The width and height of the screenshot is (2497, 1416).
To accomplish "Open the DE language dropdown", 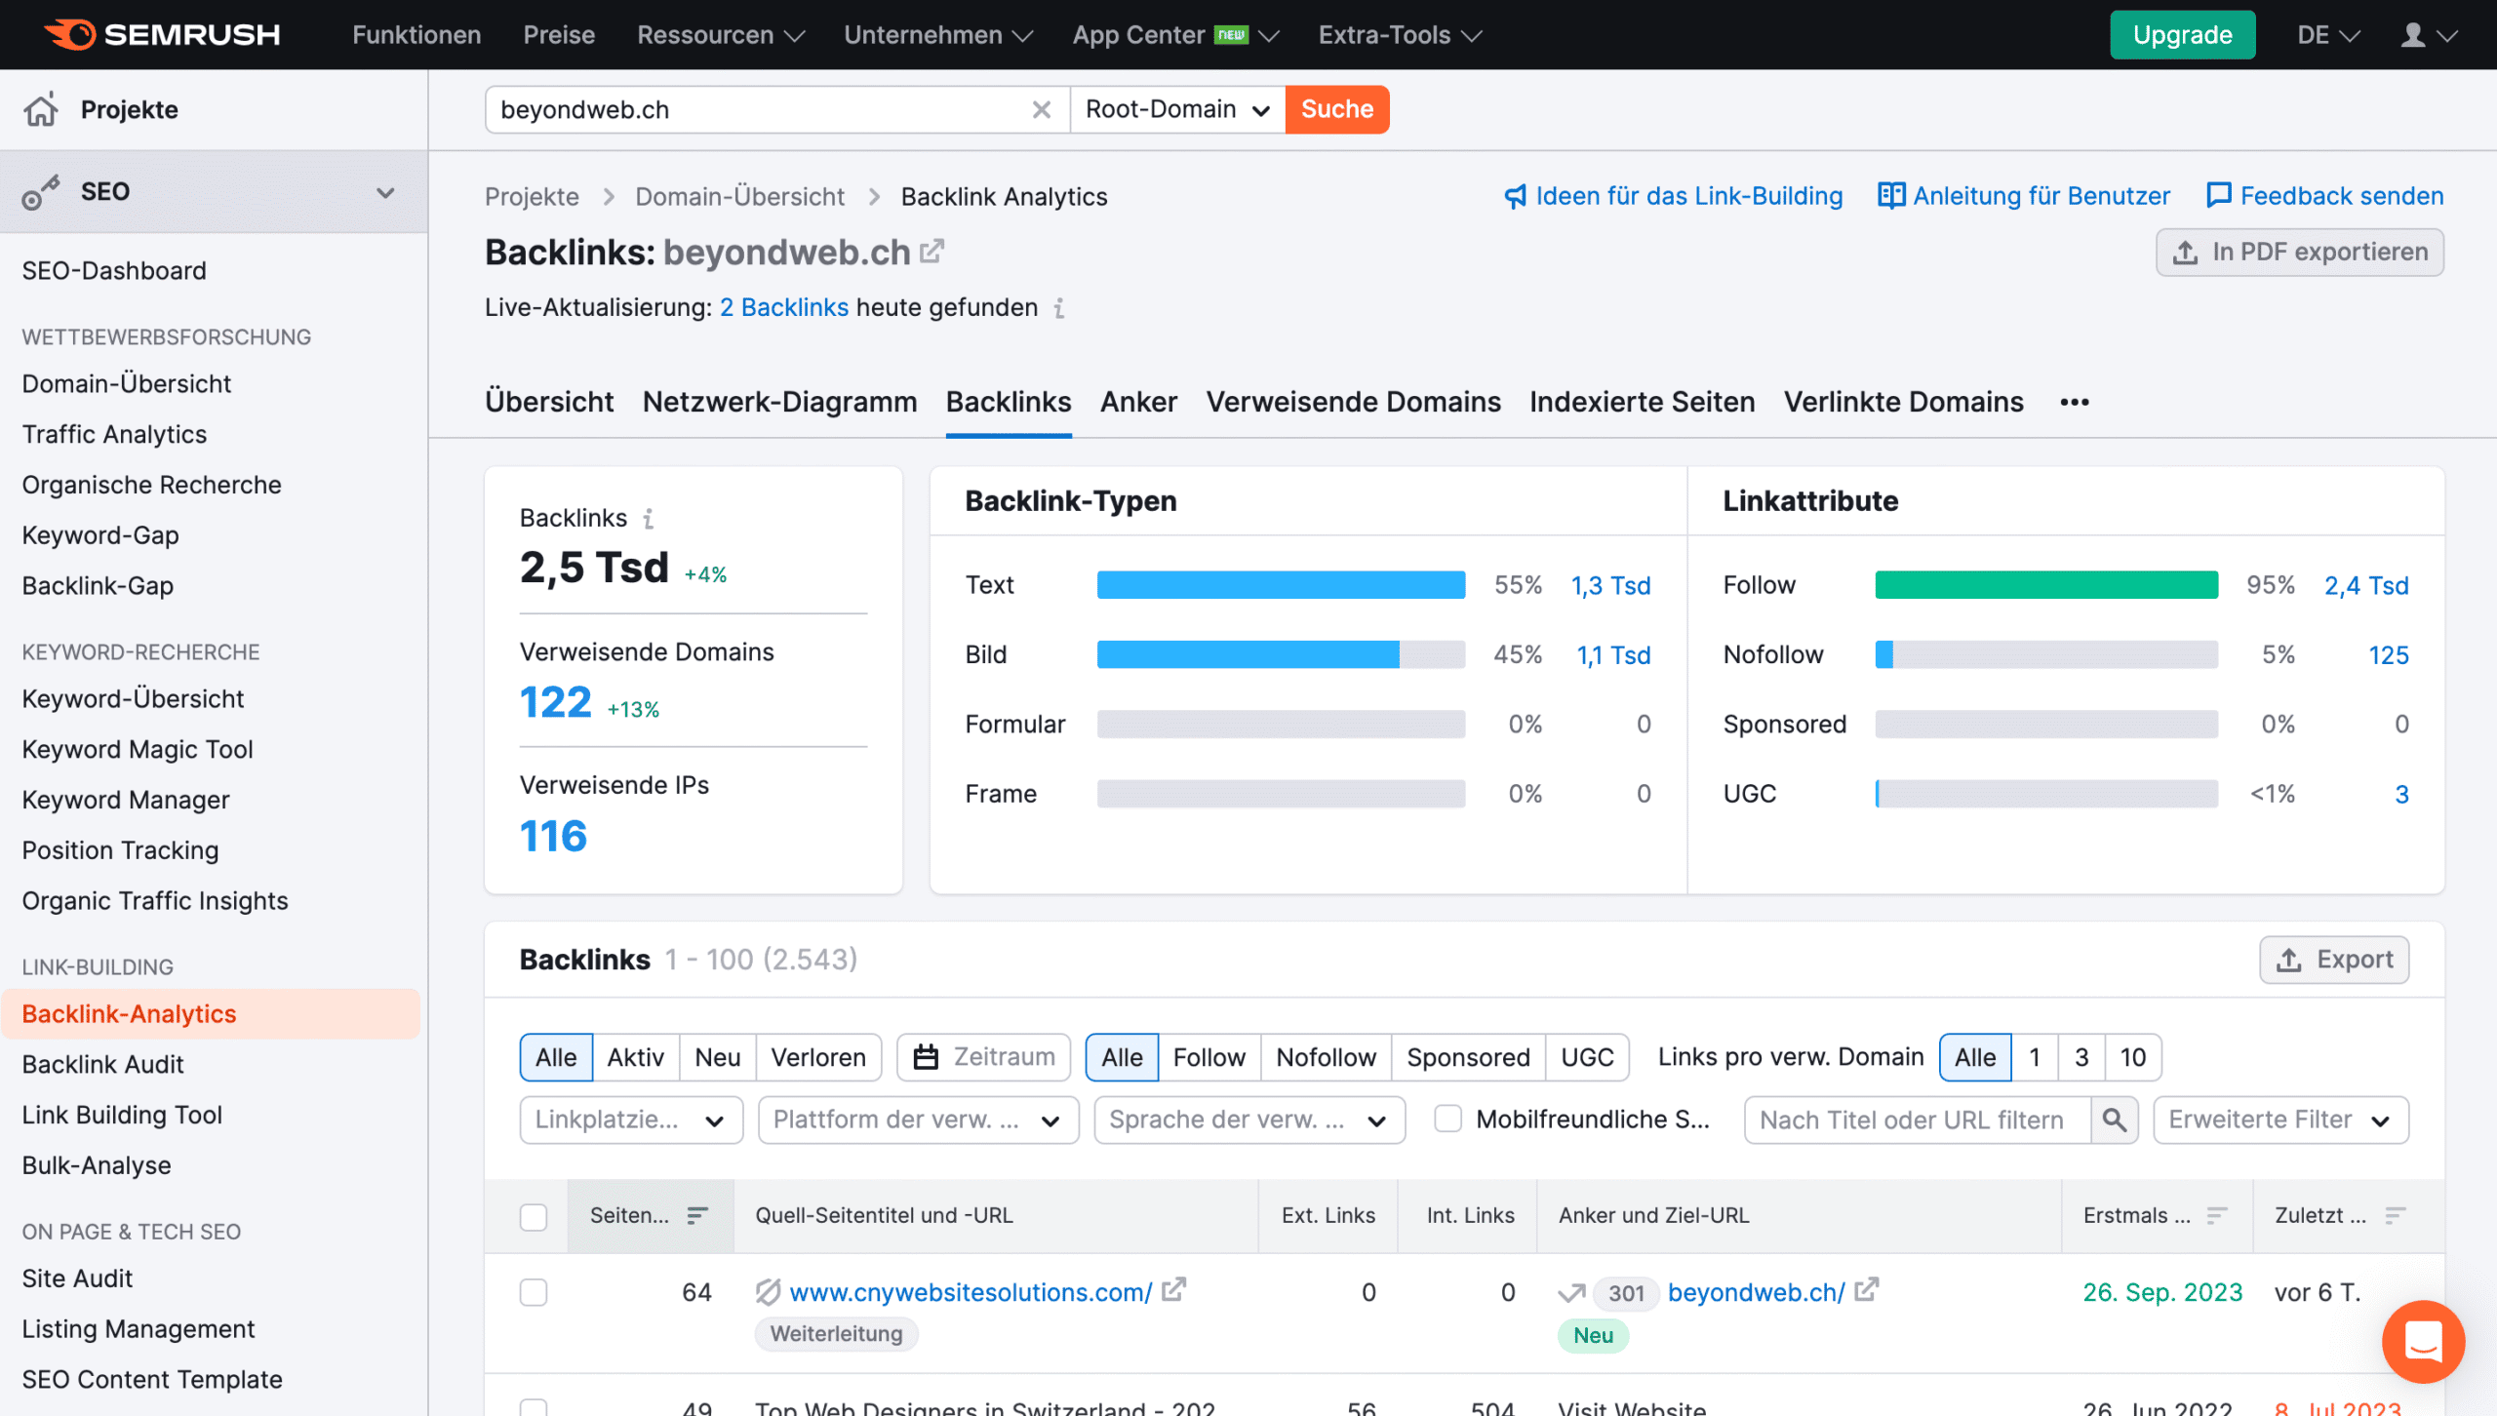I will click(2327, 35).
